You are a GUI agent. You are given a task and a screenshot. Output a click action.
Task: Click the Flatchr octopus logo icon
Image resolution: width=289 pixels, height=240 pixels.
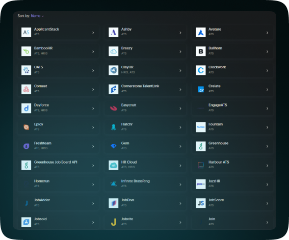click(x=113, y=127)
